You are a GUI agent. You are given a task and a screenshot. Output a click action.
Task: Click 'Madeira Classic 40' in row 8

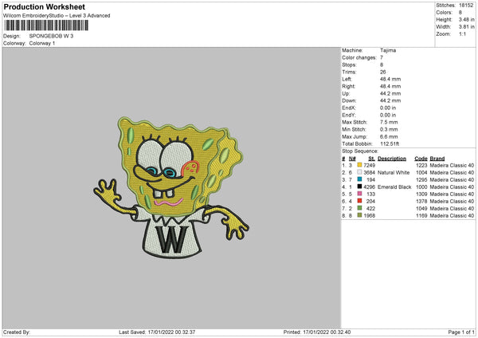click(452, 216)
